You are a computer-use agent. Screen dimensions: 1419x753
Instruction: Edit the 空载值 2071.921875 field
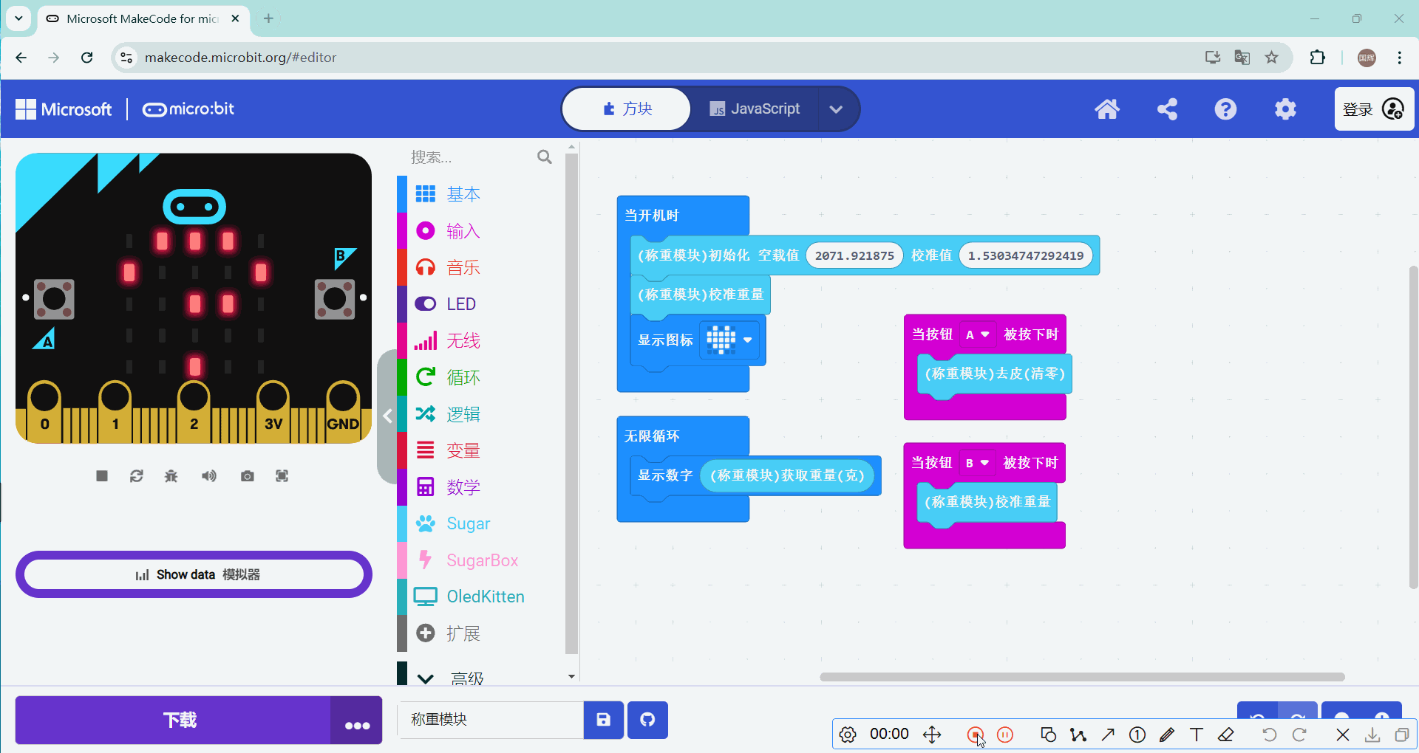pyautogui.click(x=854, y=255)
